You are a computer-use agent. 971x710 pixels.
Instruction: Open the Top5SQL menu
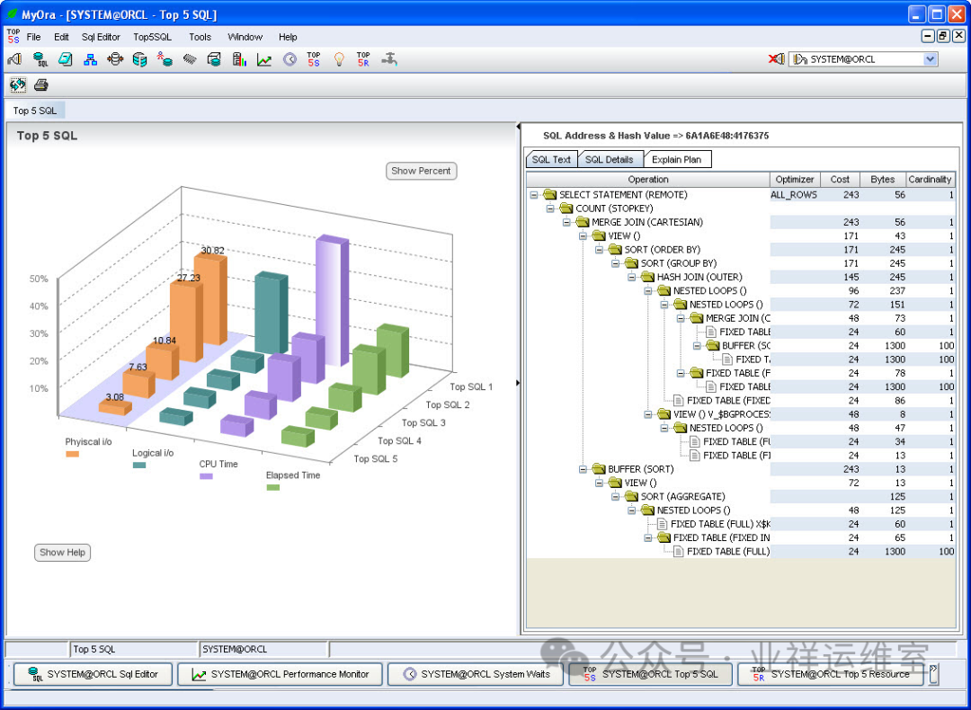click(x=152, y=37)
